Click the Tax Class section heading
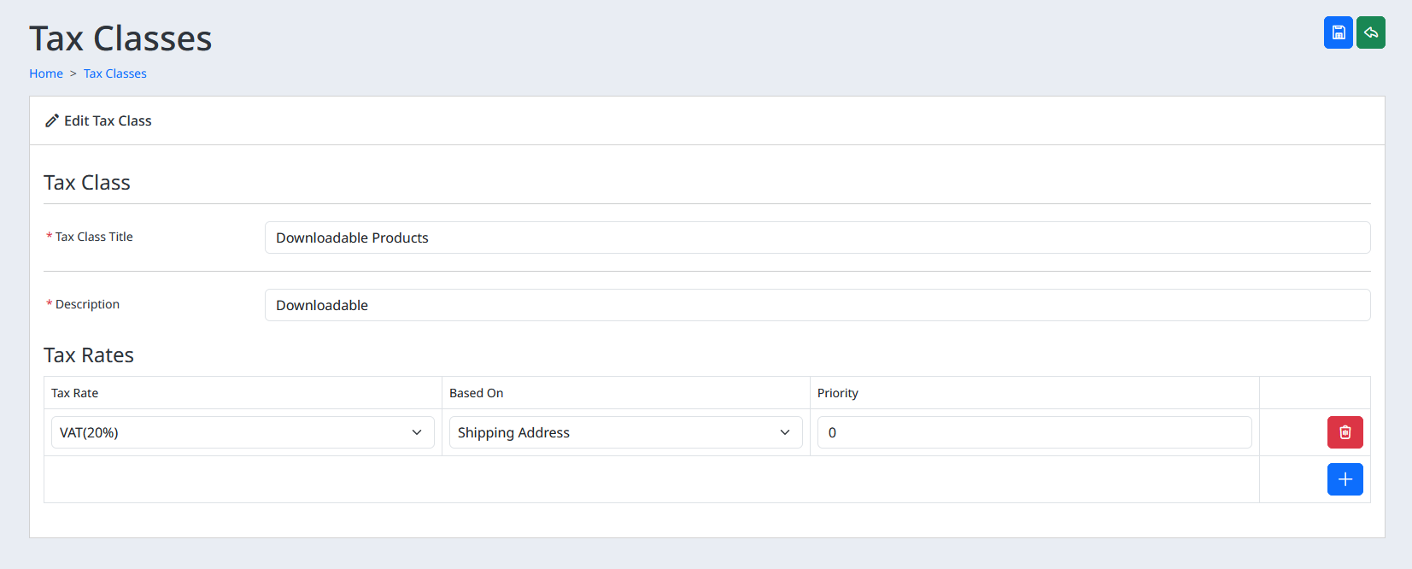Screen dimensions: 1412x569 87,183
